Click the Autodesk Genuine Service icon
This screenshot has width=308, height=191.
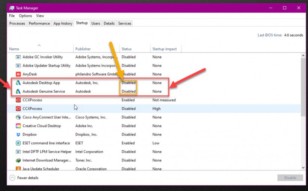tap(18, 91)
